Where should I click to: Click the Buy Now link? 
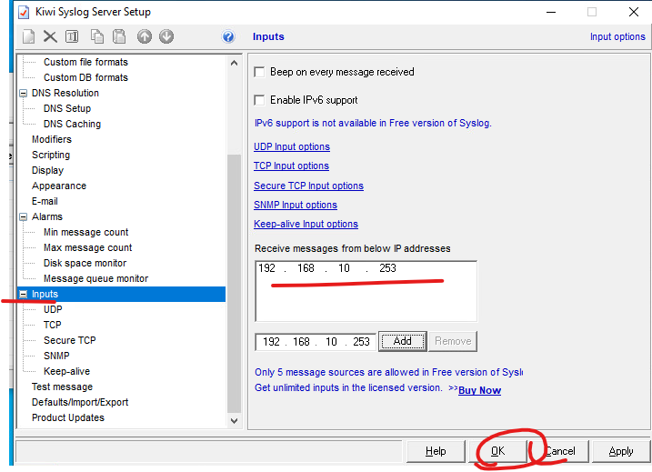click(479, 390)
